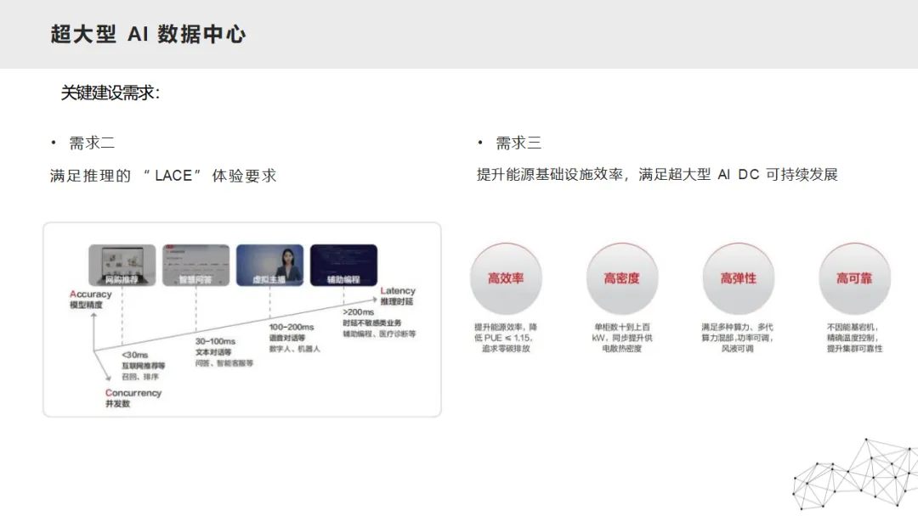Viewport: 918px width, 516px height.
Task: Select the LACE 体验要求 text line
Action: (x=163, y=176)
